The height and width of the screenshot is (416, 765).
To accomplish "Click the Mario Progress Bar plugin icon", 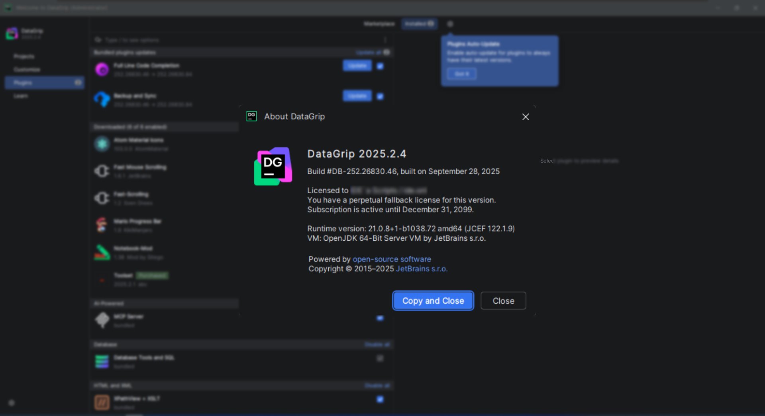I will tap(102, 225).
